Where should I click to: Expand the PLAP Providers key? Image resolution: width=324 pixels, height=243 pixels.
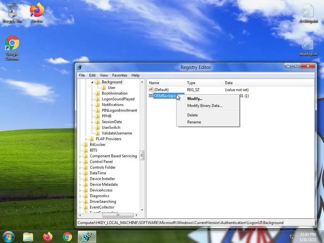86,139
